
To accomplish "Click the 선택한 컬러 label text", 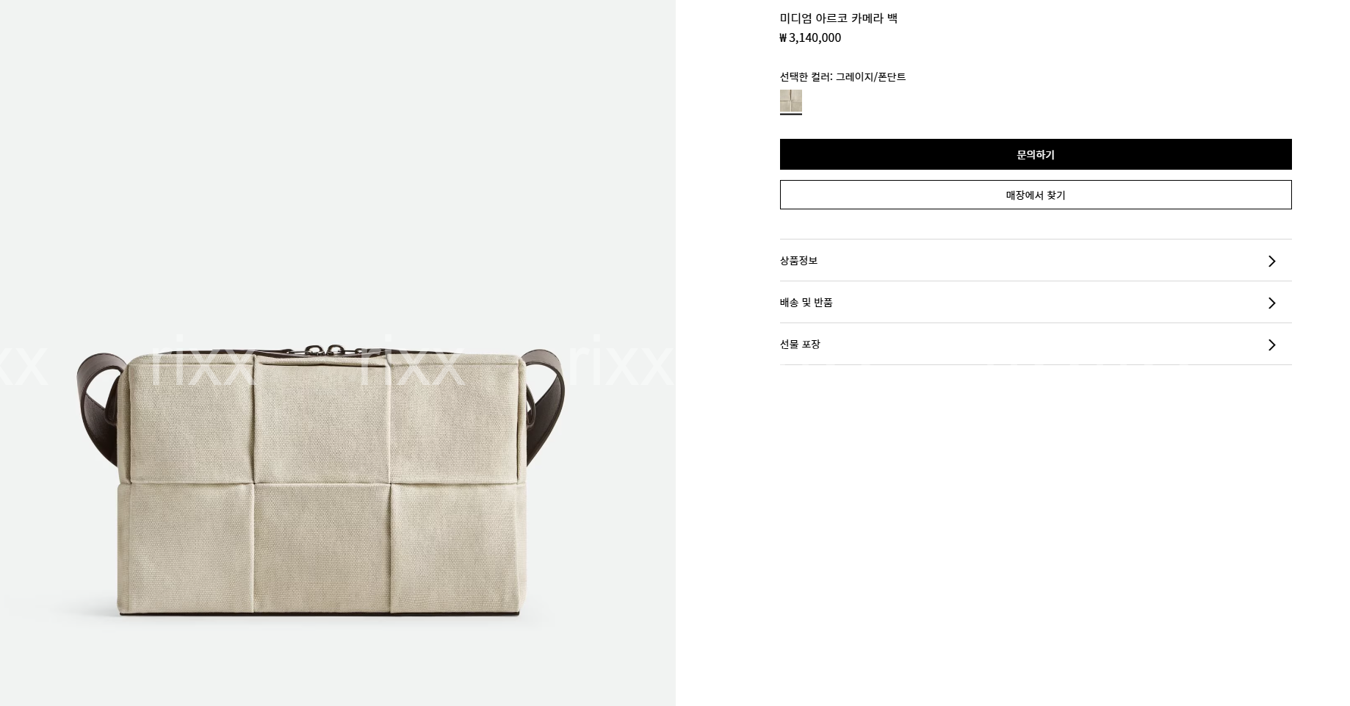I will (x=805, y=77).
